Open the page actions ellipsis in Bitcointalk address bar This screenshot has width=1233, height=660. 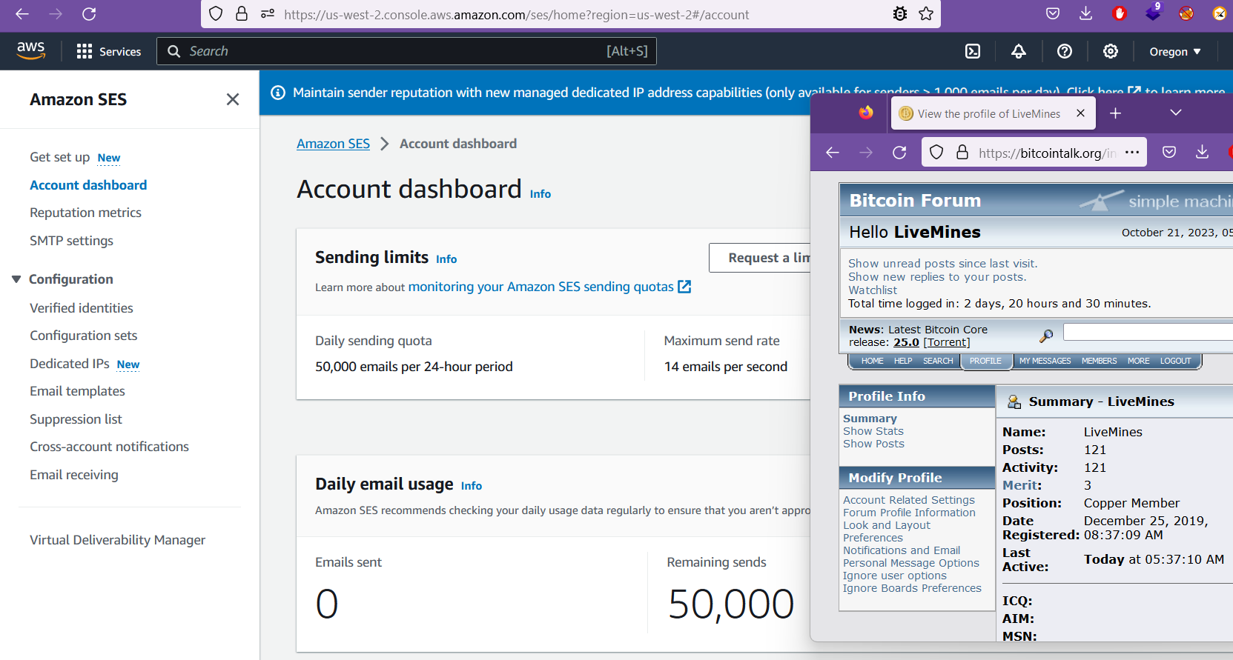pos(1132,153)
